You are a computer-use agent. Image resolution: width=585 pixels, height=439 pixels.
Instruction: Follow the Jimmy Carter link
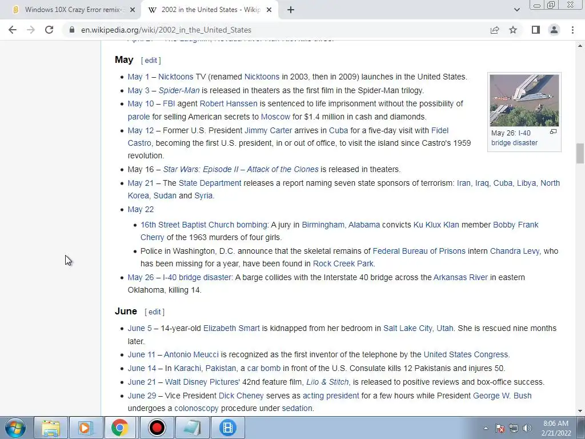coord(269,131)
